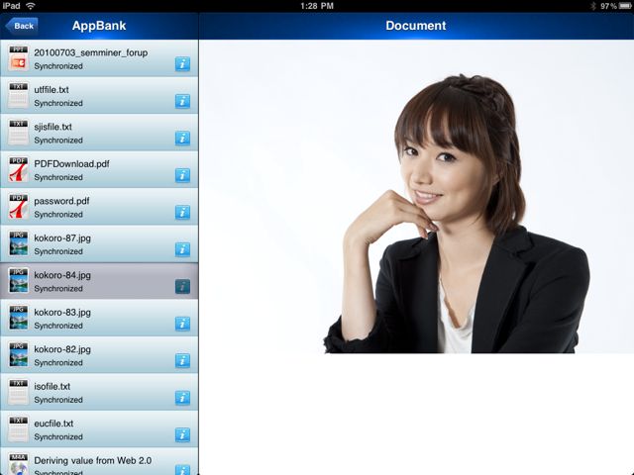
Task: Open info for kokoro-87.jpg
Action: tap(182, 249)
